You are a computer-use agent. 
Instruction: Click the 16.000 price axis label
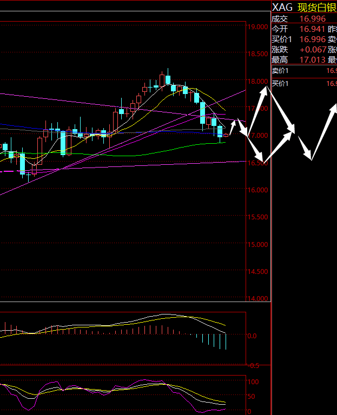258,190
